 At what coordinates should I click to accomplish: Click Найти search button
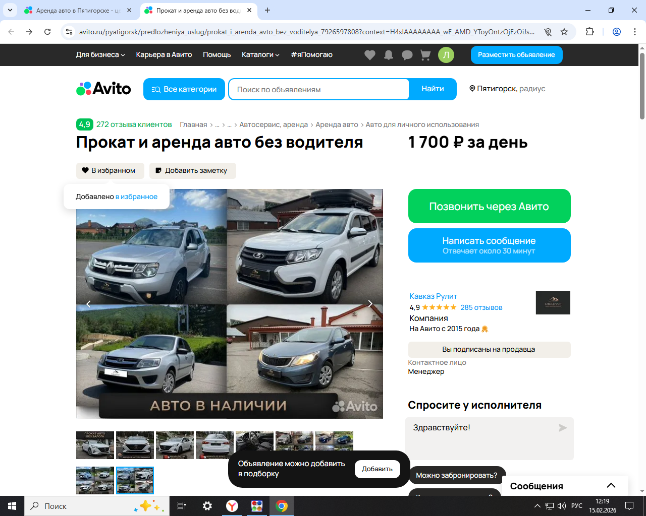coord(433,89)
